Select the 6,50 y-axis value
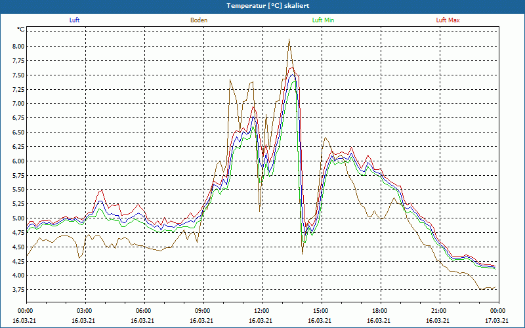525x328 pixels. point(19,133)
